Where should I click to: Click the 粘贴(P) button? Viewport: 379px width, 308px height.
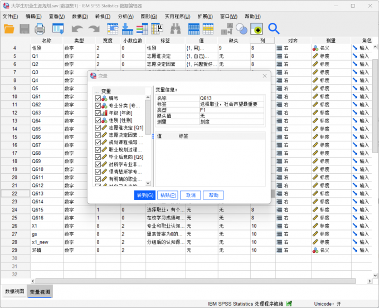tap(168, 195)
